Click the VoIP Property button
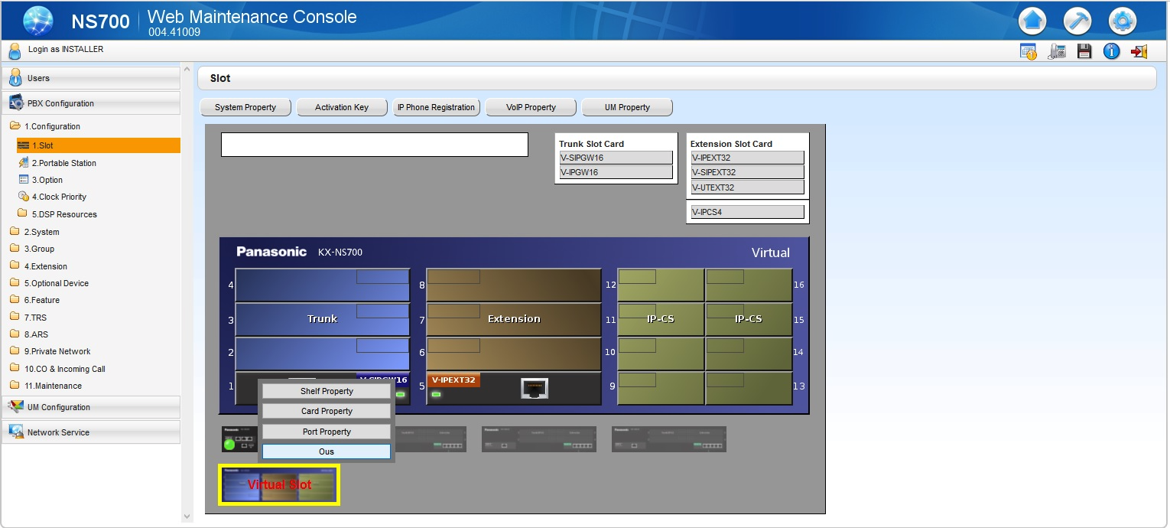1170x528 pixels. coord(531,107)
